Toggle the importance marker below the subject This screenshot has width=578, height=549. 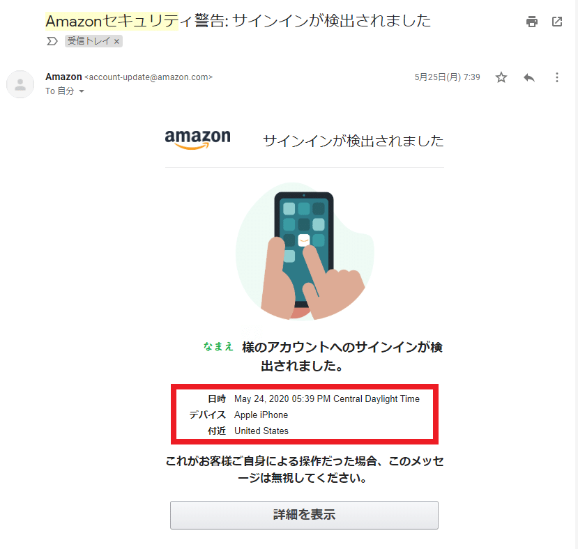click(x=52, y=41)
